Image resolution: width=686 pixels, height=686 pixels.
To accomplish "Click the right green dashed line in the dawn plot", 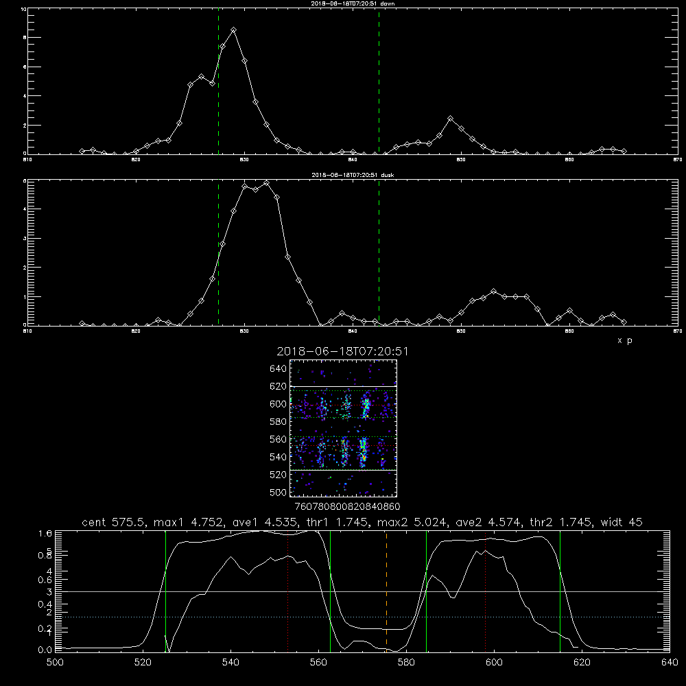I will click(379, 81).
